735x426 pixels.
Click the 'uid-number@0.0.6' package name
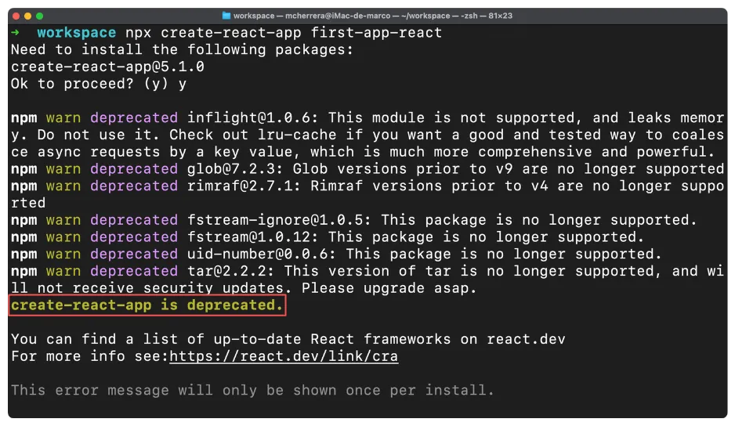[261, 255]
